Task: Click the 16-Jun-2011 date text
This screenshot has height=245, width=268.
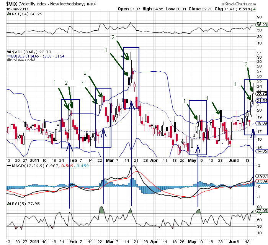Action: 17,9
